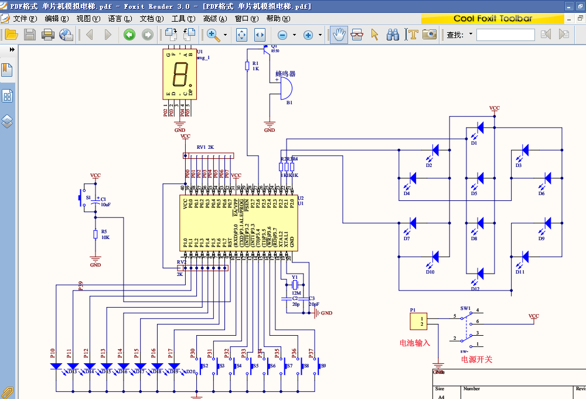Viewport: 586px width, 399px height.
Task: Open the text viewer glasses icon
Action: (x=357, y=35)
